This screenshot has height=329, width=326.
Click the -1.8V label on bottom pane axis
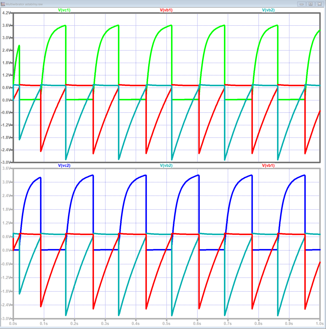pos(6,291)
